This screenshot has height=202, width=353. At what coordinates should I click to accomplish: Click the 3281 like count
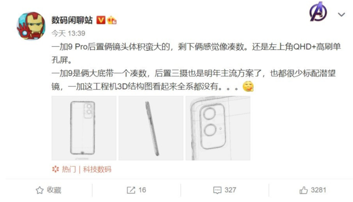318,190
